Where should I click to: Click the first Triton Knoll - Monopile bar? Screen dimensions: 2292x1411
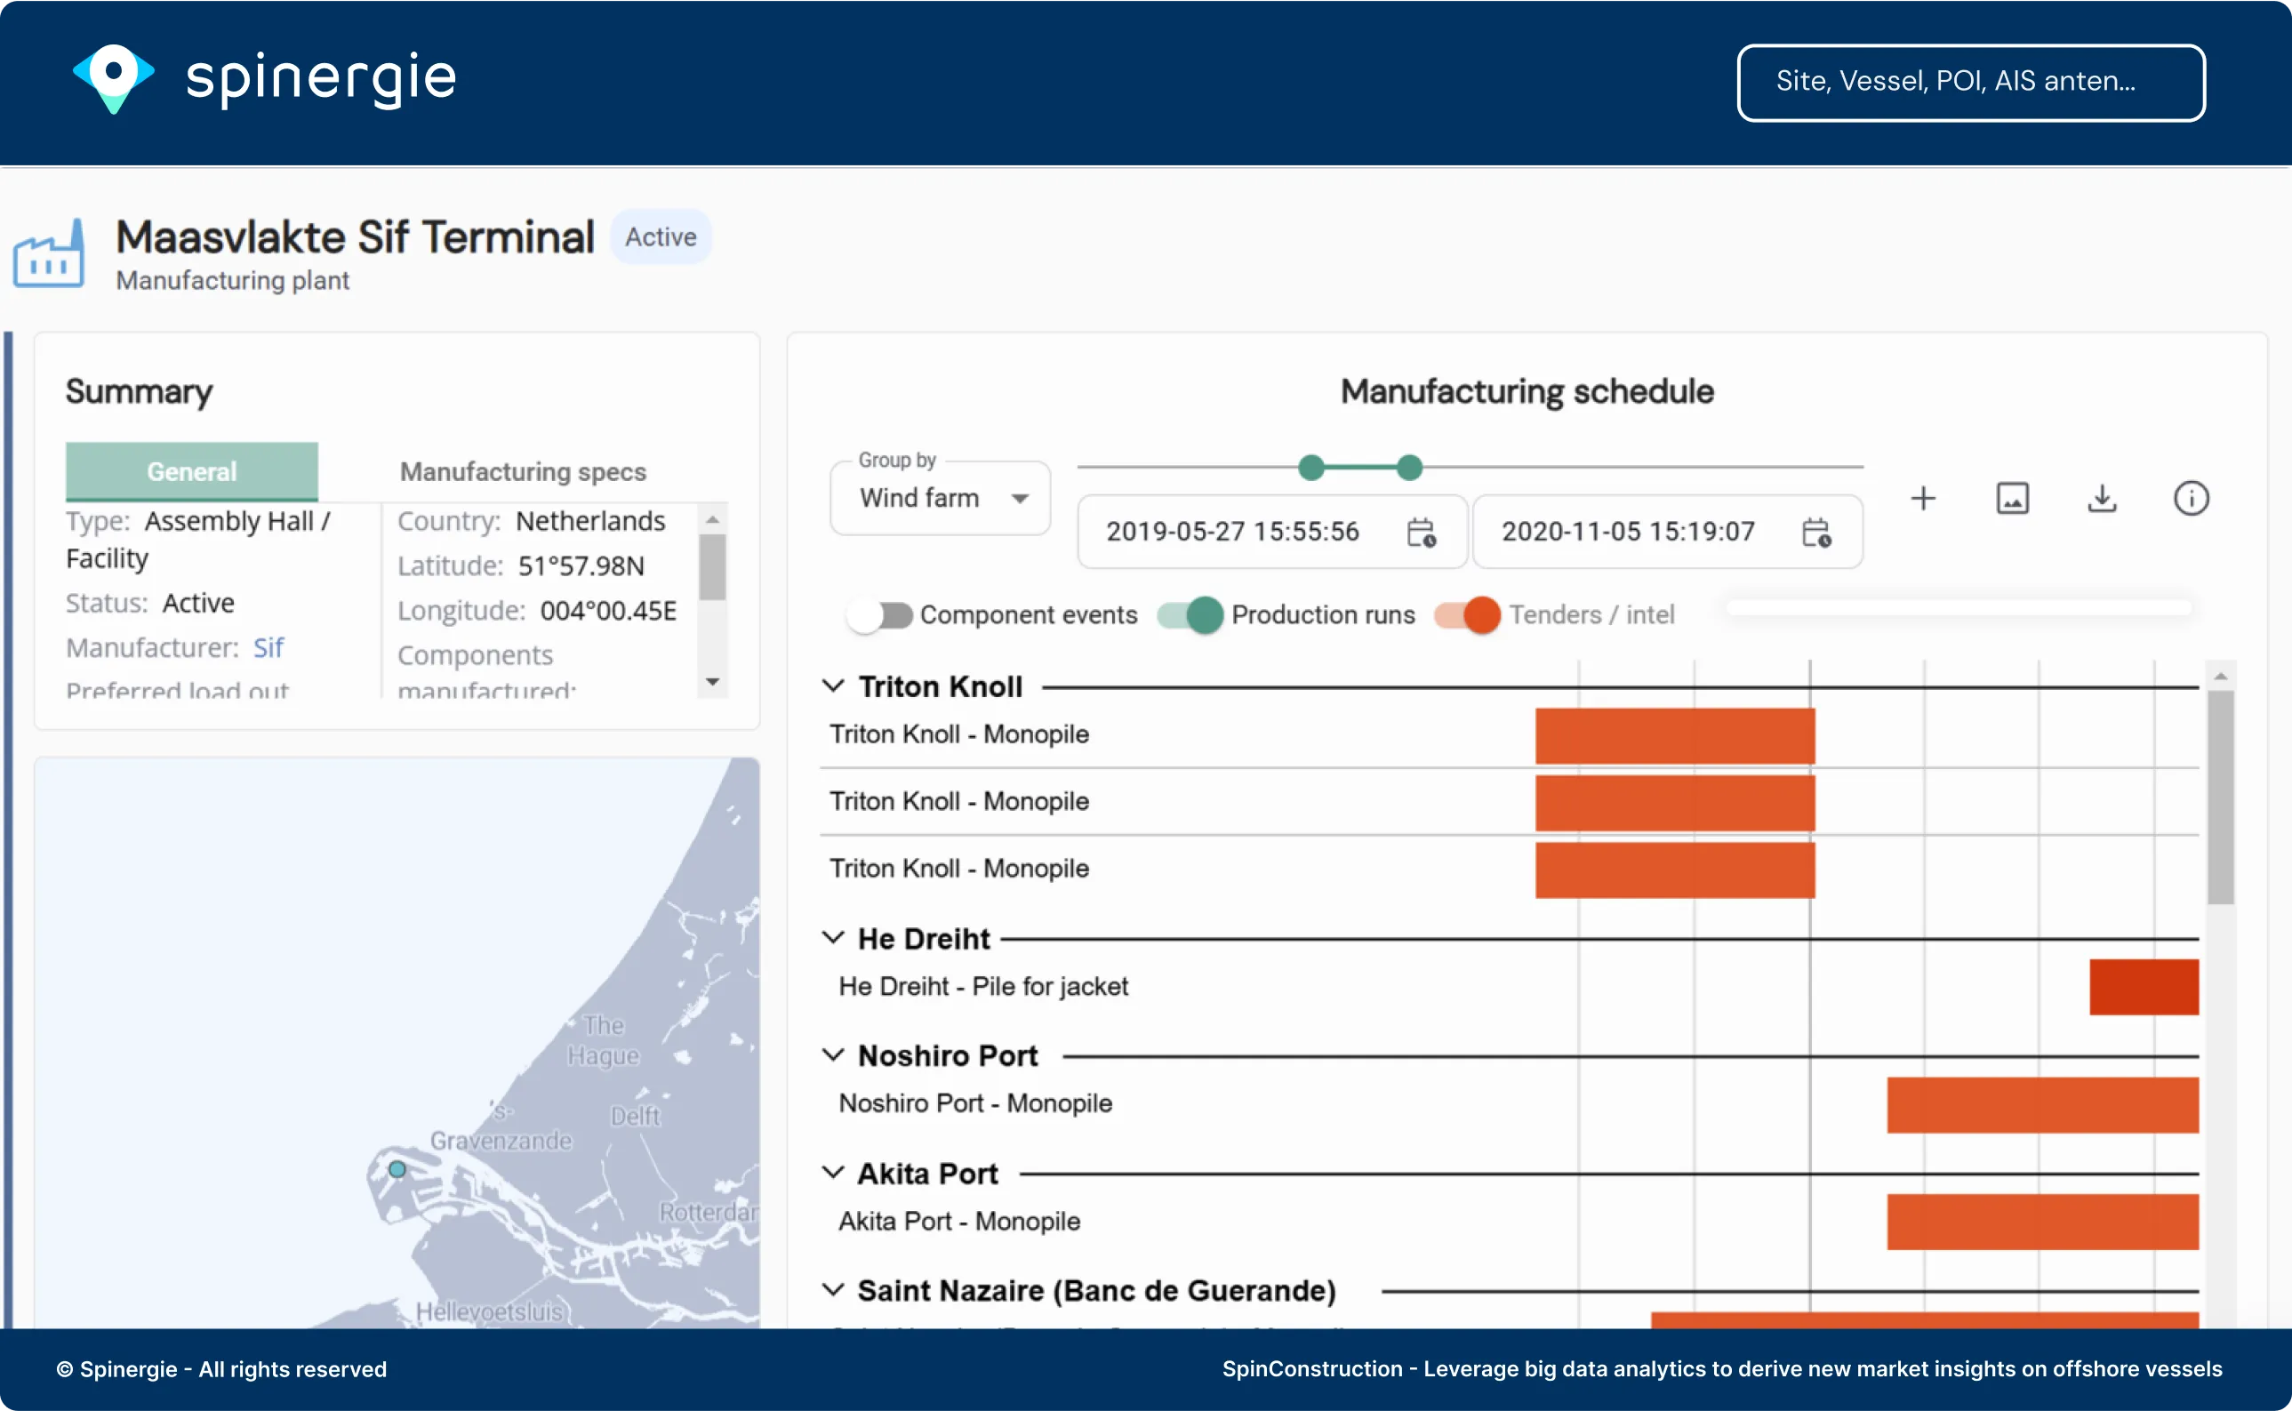tap(1675, 735)
